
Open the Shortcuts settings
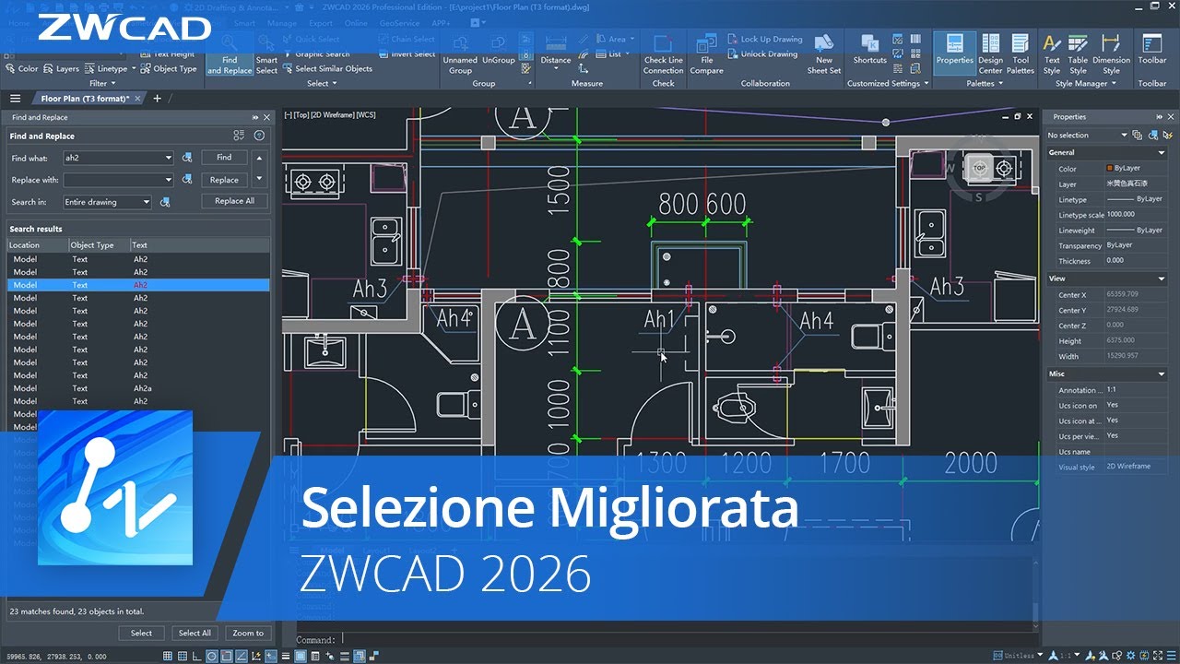(x=869, y=51)
